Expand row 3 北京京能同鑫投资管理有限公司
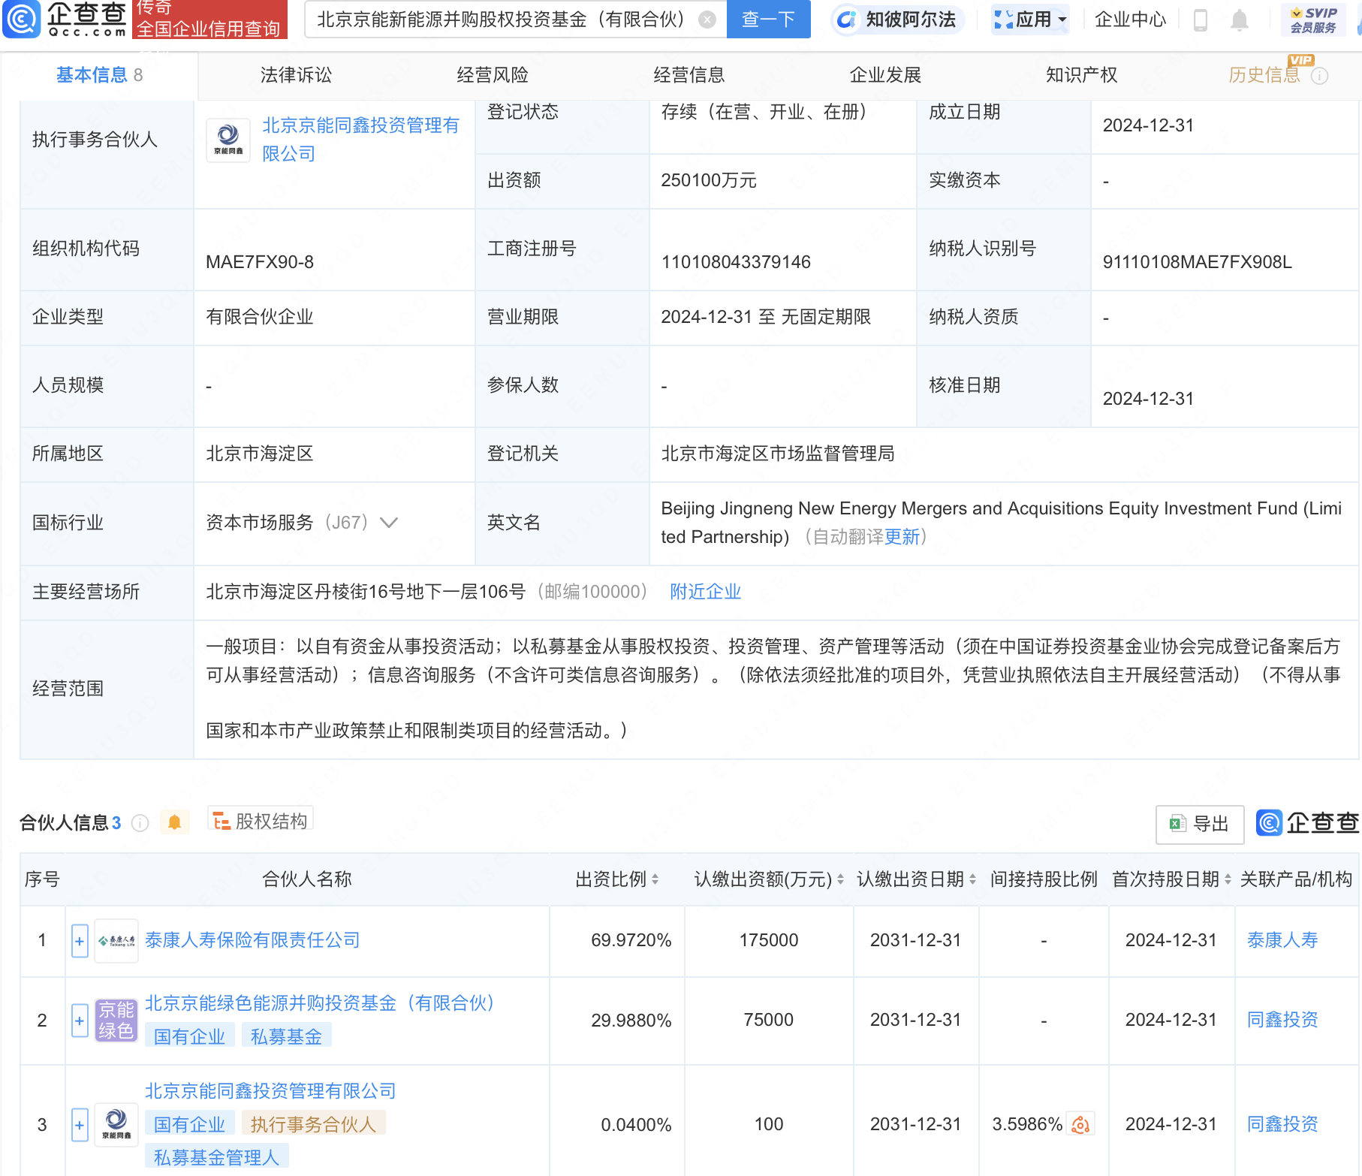This screenshot has height=1176, width=1362. 80,1125
